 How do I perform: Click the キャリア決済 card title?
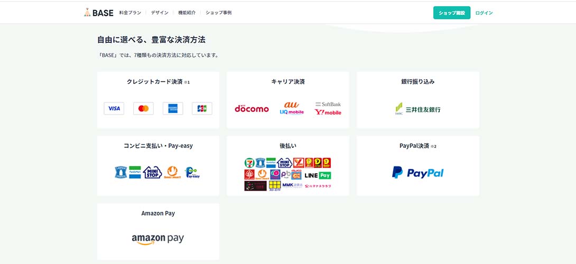pyautogui.click(x=288, y=81)
